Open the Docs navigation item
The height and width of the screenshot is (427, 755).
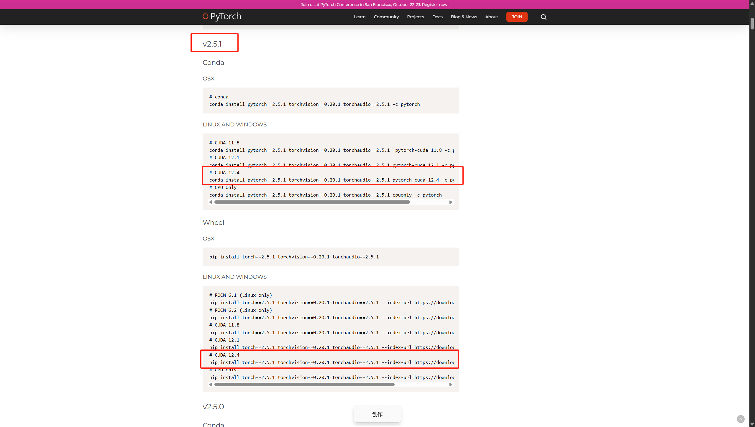(437, 17)
